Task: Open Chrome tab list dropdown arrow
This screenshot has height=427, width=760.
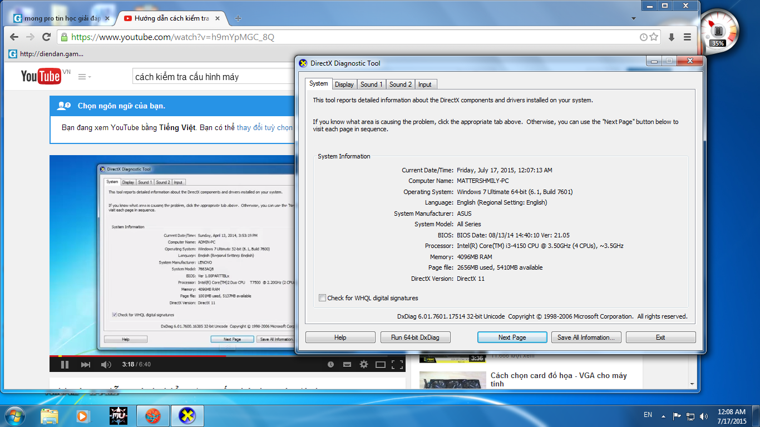Action: coord(634,18)
